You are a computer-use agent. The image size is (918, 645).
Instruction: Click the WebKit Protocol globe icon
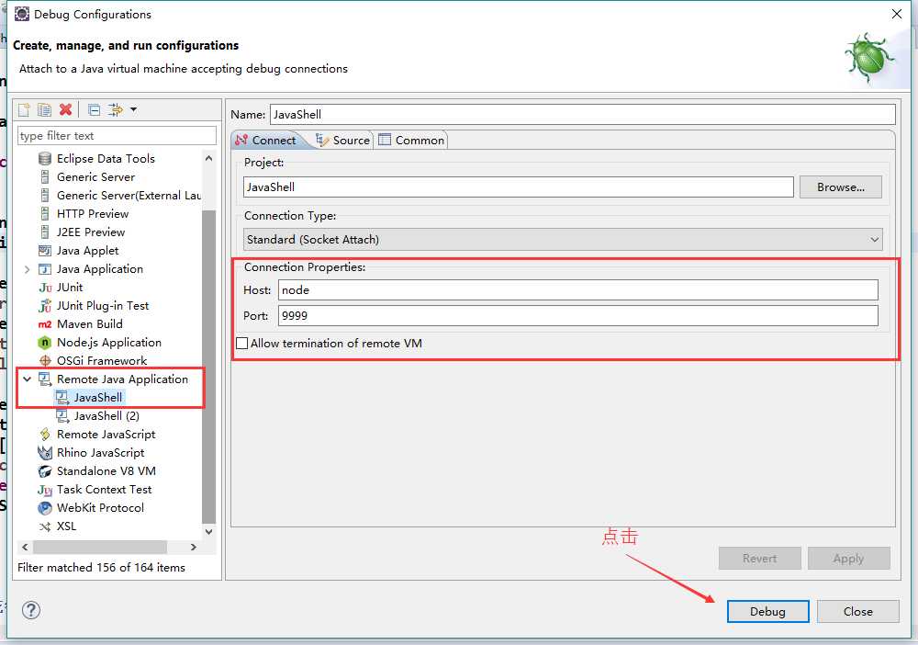[45, 508]
